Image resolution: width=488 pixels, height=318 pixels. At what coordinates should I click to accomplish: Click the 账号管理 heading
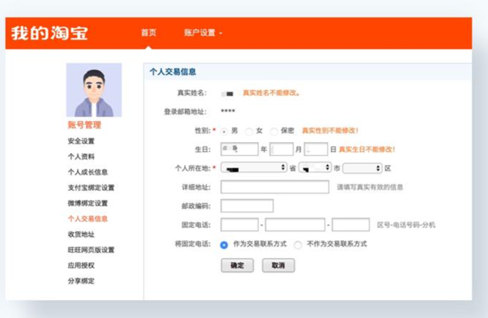coord(84,125)
